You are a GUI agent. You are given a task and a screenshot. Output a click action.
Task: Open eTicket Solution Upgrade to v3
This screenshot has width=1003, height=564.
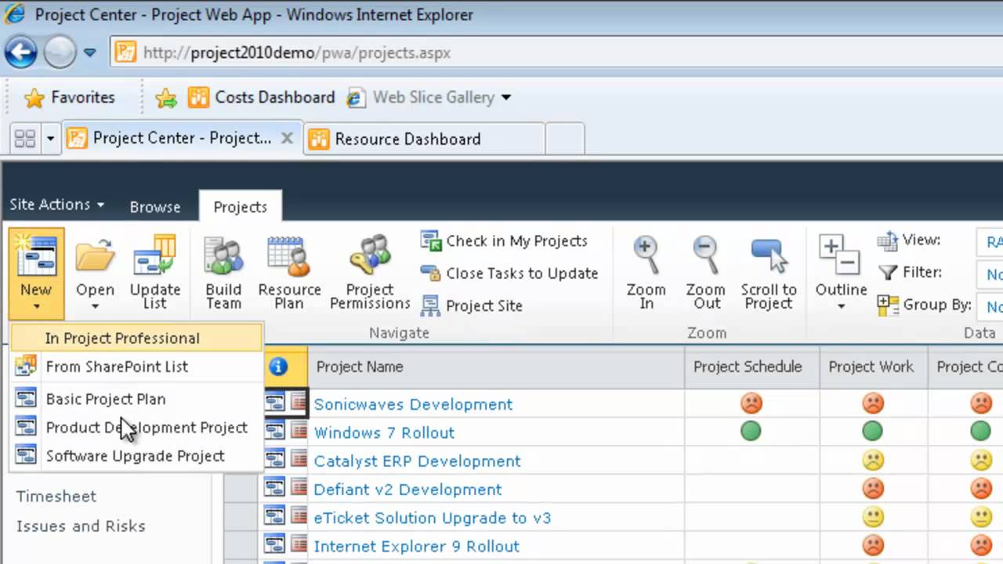tap(432, 518)
